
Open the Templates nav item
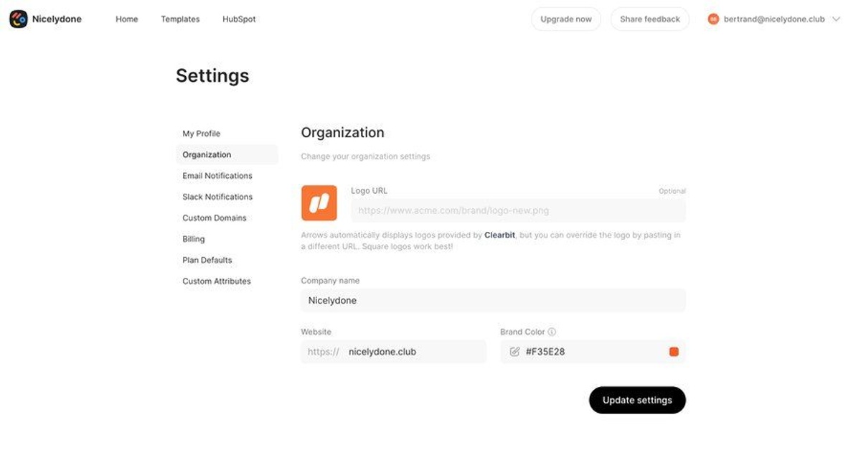pos(180,19)
